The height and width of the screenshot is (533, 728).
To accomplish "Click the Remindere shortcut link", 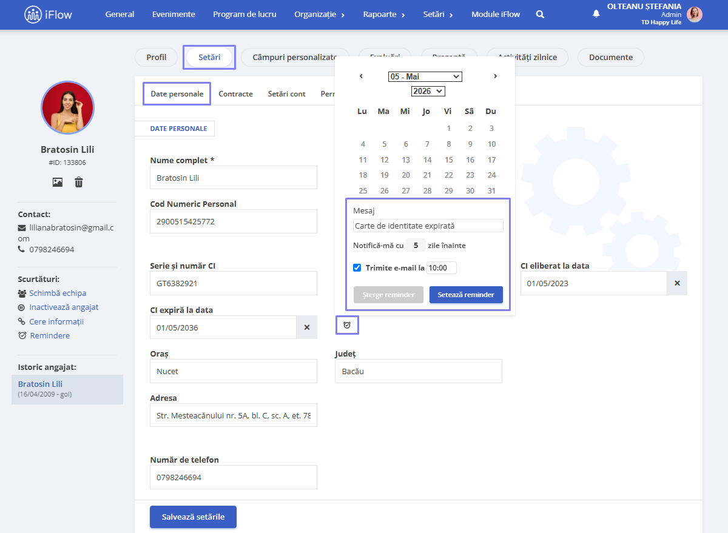I will click(x=50, y=335).
